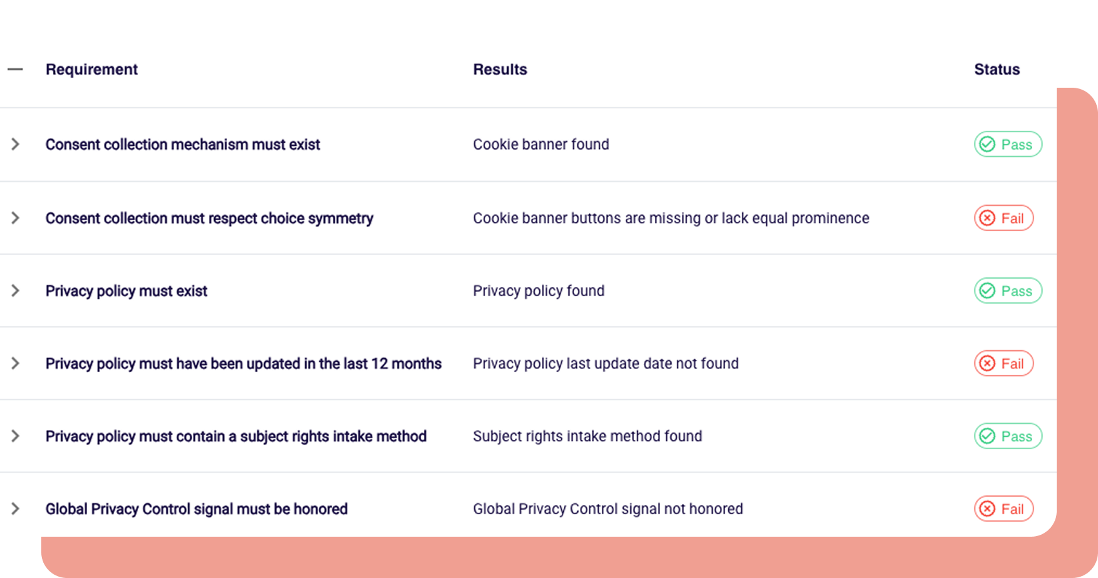This screenshot has width=1098, height=578.
Task: Click Pass badge for subject rights intake
Action: (x=1007, y=436)
